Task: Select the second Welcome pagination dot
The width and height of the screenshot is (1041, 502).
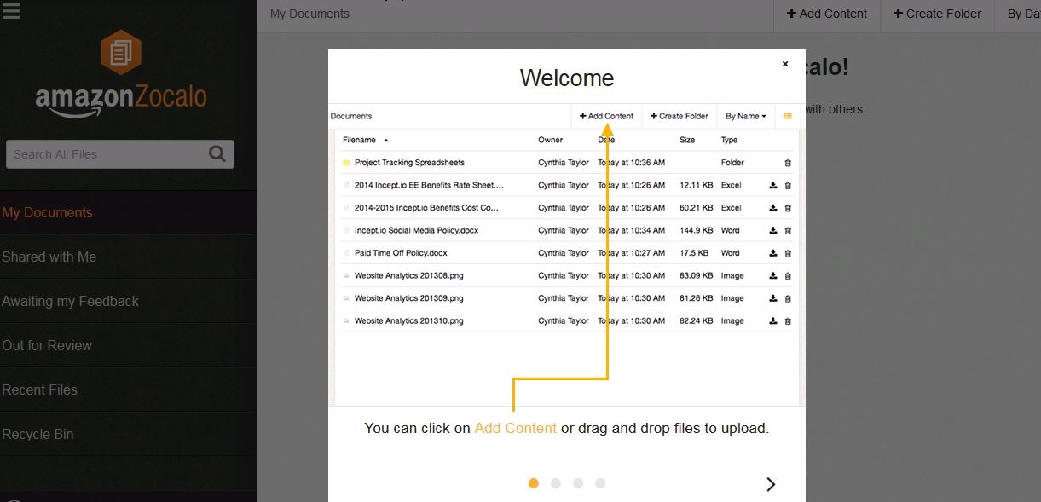Action: [x=556, y=483]
